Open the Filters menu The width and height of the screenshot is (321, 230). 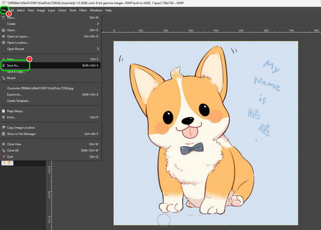[83, 10]
